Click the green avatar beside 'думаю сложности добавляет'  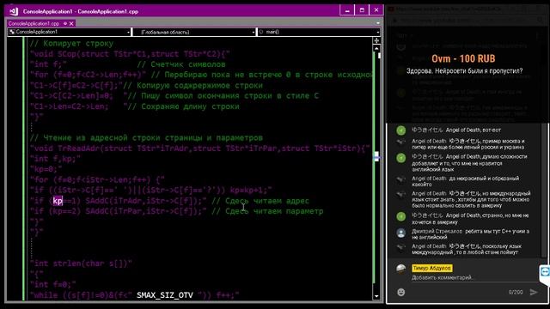(401, 158)
